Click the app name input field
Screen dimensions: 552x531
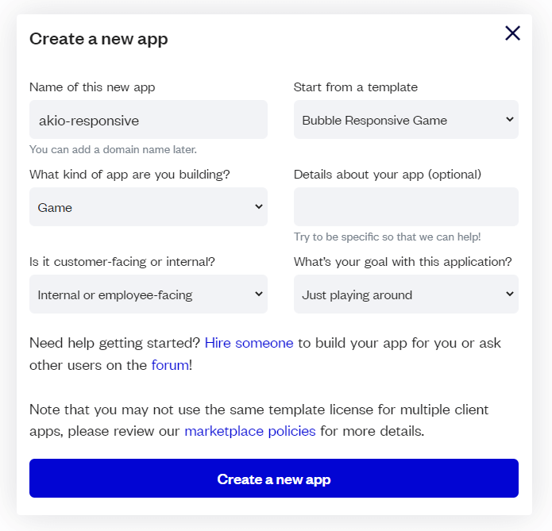click(148, 121)
